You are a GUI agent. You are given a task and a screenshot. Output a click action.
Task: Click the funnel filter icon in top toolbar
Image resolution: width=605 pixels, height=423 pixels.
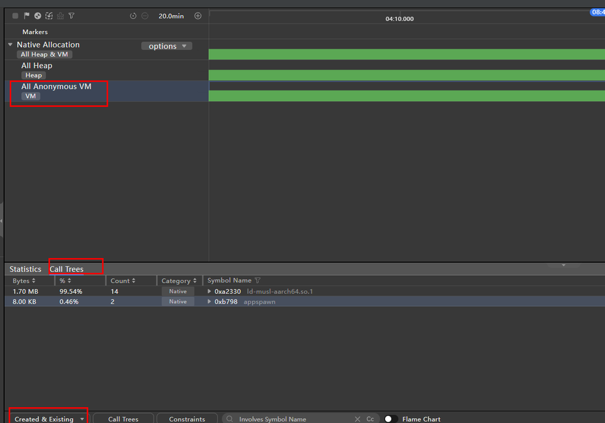71,16
